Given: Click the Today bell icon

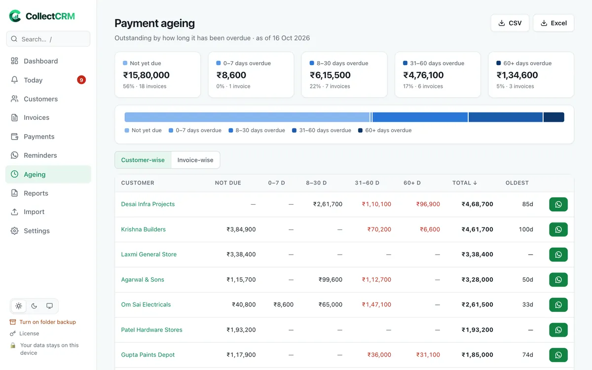Looking at the screenshot, I should click(14, 80).
